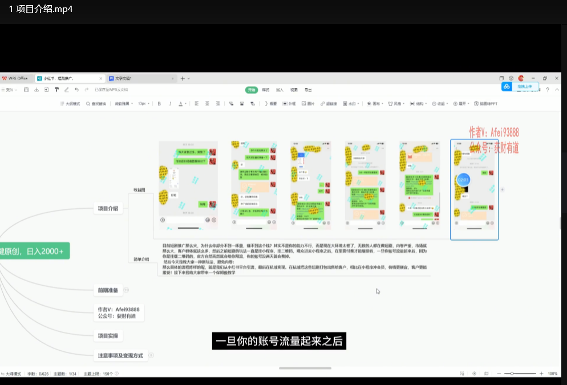
Task: Select the 注意事项及变现方式 topic node
Action: 120,355
